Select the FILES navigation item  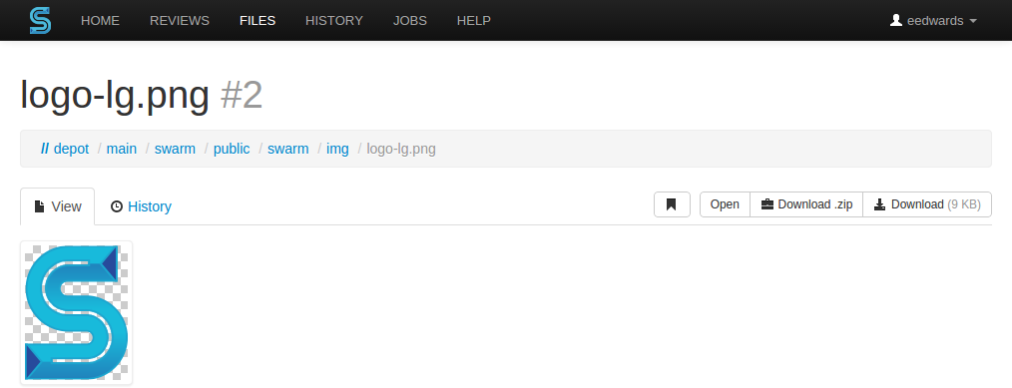257,21
